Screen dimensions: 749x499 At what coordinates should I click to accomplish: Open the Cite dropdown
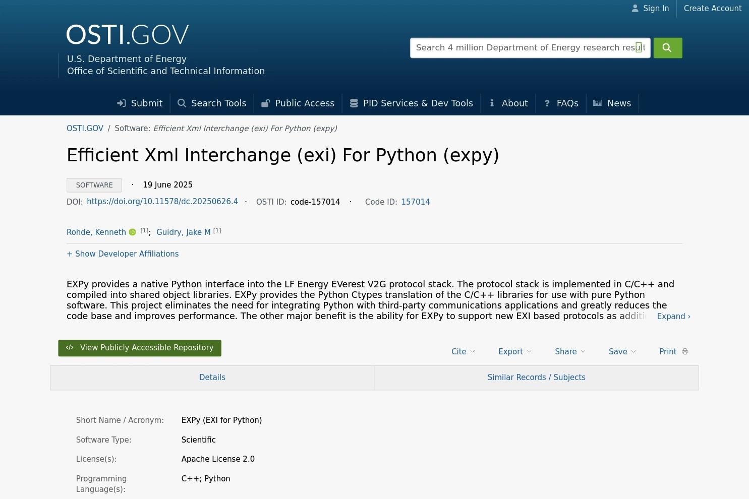coord(463,352)
